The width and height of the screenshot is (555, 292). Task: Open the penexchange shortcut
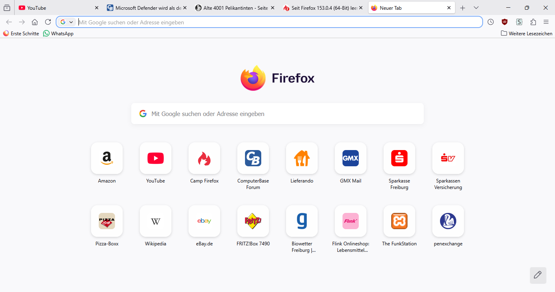(x=448, y=221)
